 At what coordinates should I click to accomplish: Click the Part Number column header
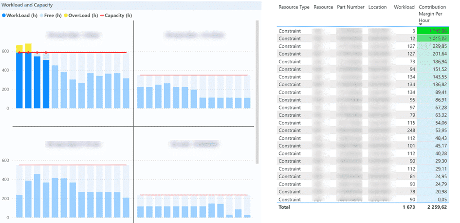point(350,7)
